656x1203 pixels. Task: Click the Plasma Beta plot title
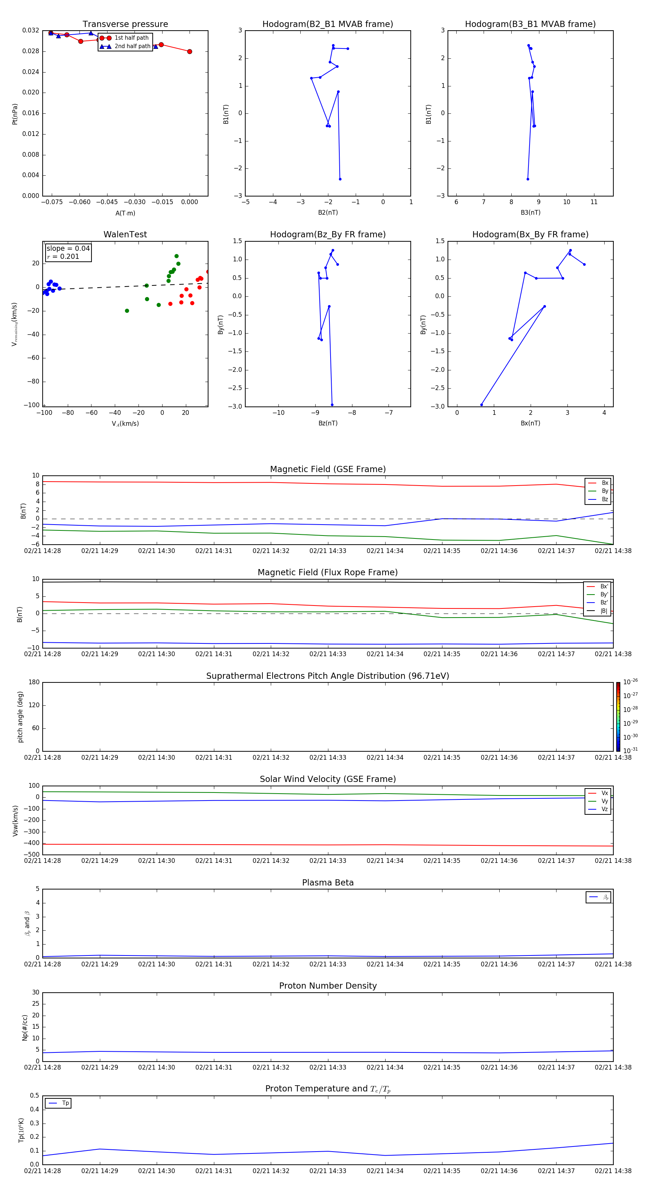click(x=328, y=883)
